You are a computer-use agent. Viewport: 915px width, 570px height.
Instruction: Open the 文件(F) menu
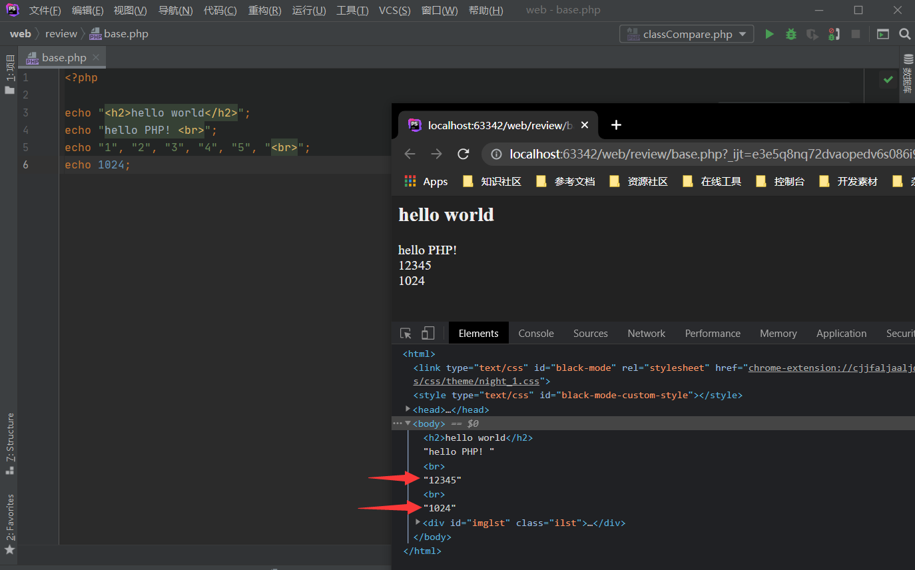[45, 11]
